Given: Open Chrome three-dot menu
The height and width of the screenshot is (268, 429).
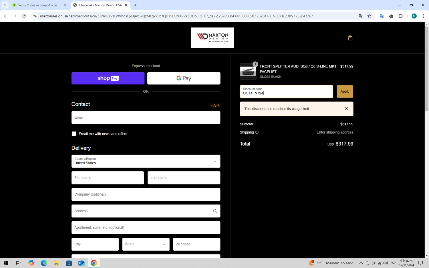Looking at the screenshot, I should click(423, 16).
